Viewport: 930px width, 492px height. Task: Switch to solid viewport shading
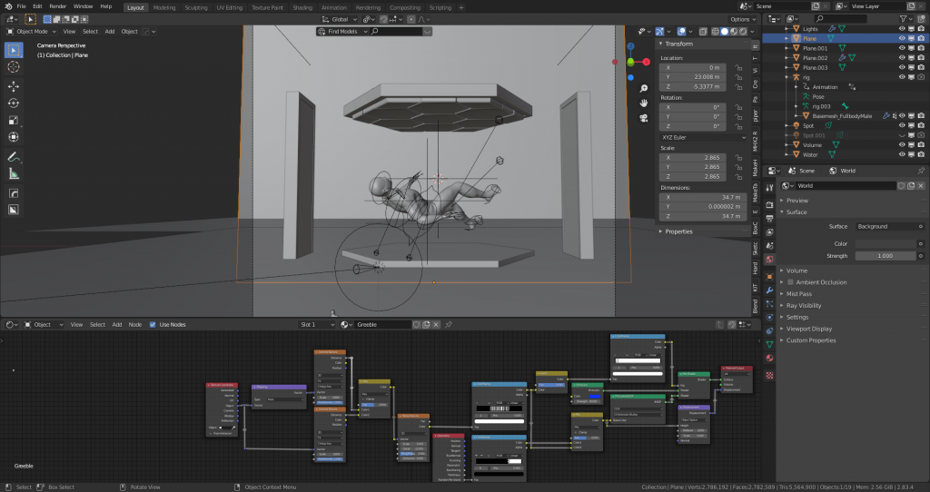[725, 32]
